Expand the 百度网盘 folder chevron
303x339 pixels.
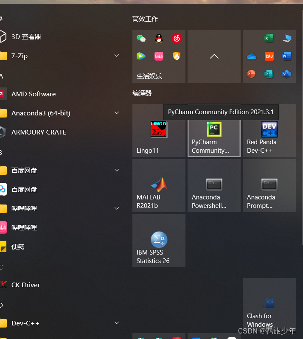(117, 170)
